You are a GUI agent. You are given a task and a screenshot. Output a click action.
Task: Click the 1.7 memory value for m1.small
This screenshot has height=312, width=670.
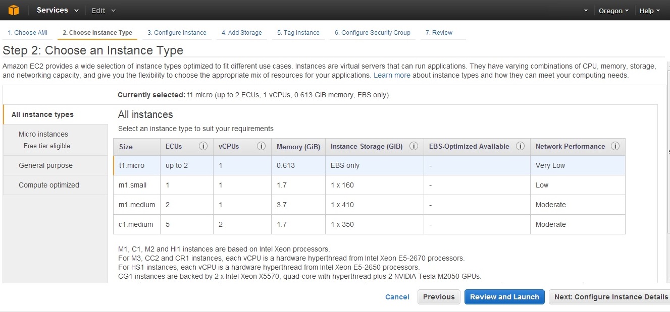[282, 185]
